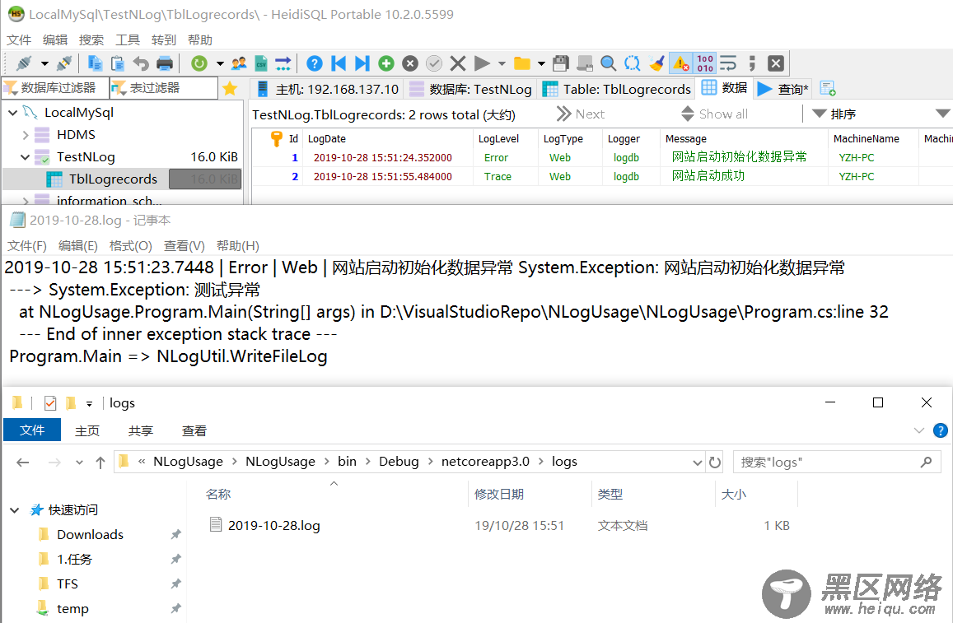Run query with gray play icon

coord(482,63)
